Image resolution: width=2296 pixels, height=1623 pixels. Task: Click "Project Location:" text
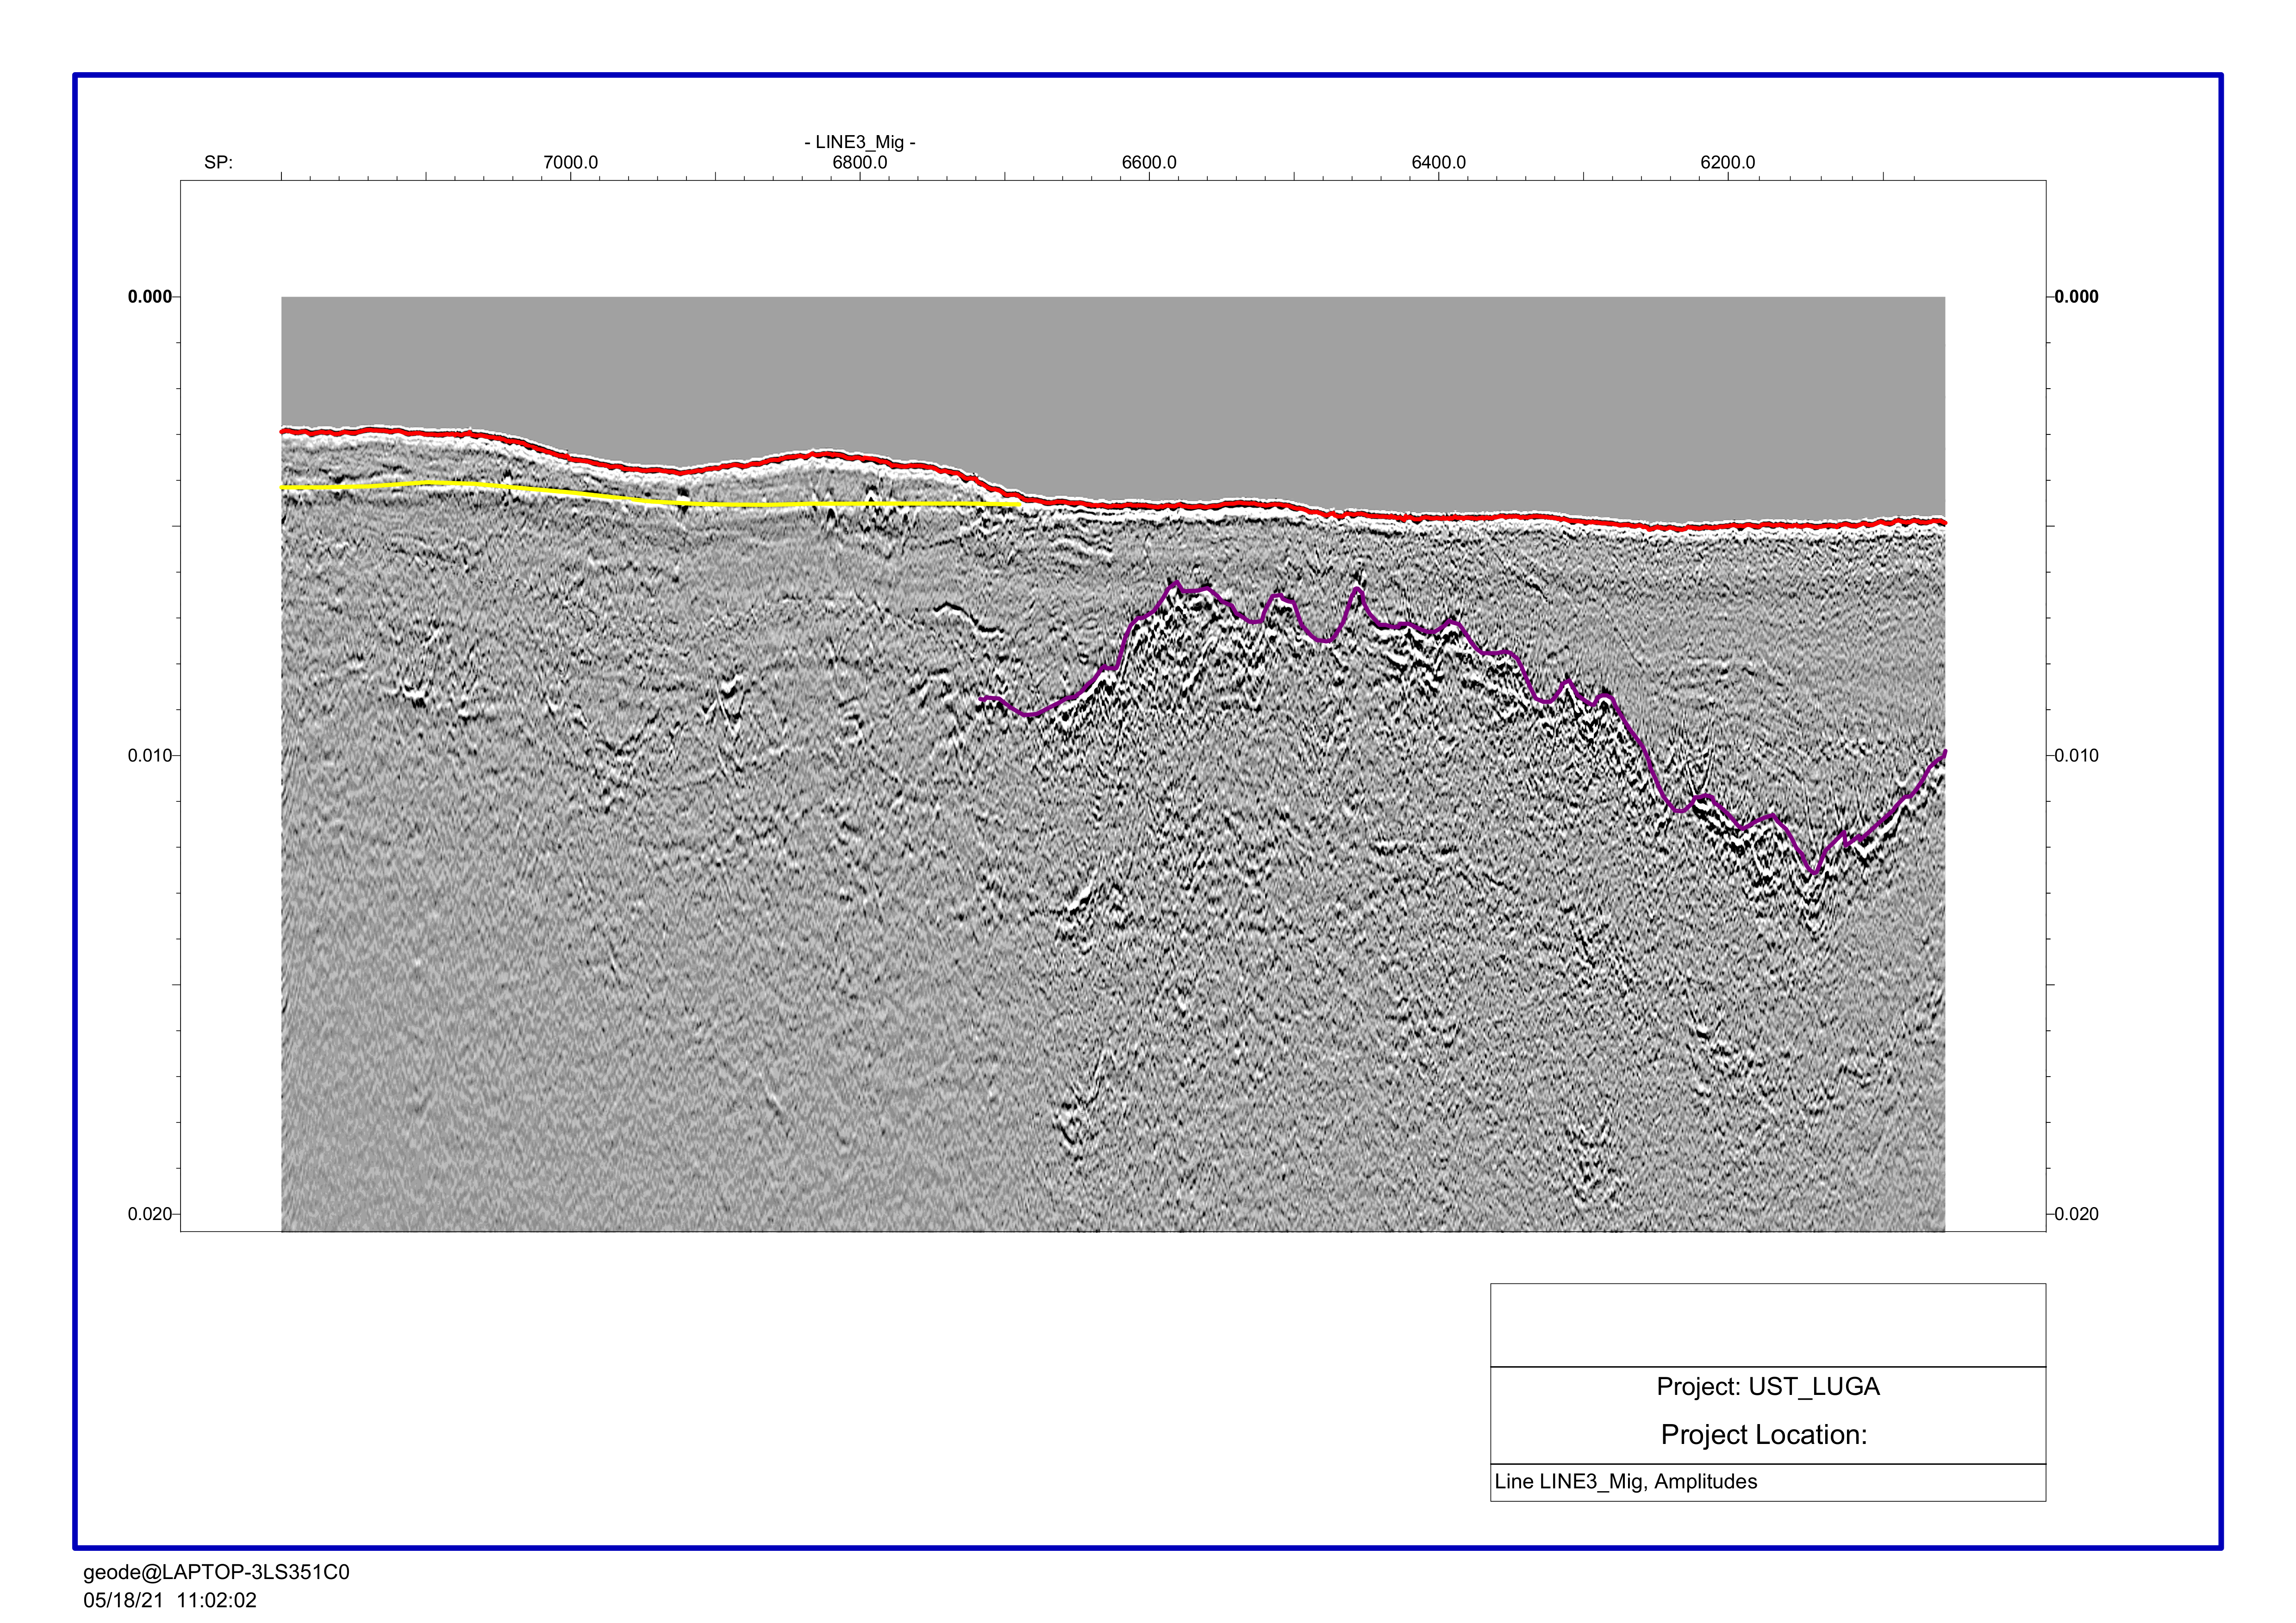[x=1764, y=1434]
